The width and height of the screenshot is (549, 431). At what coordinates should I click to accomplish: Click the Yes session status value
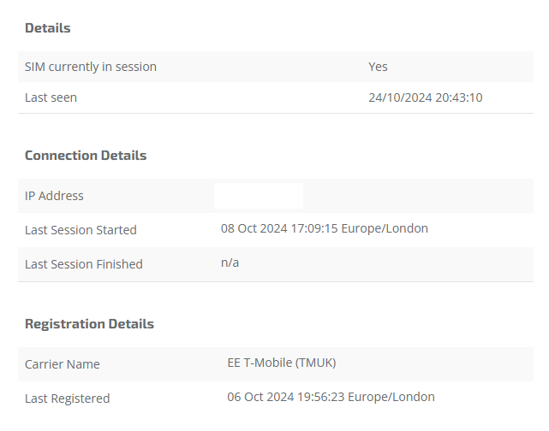click(x=378, y=67)
